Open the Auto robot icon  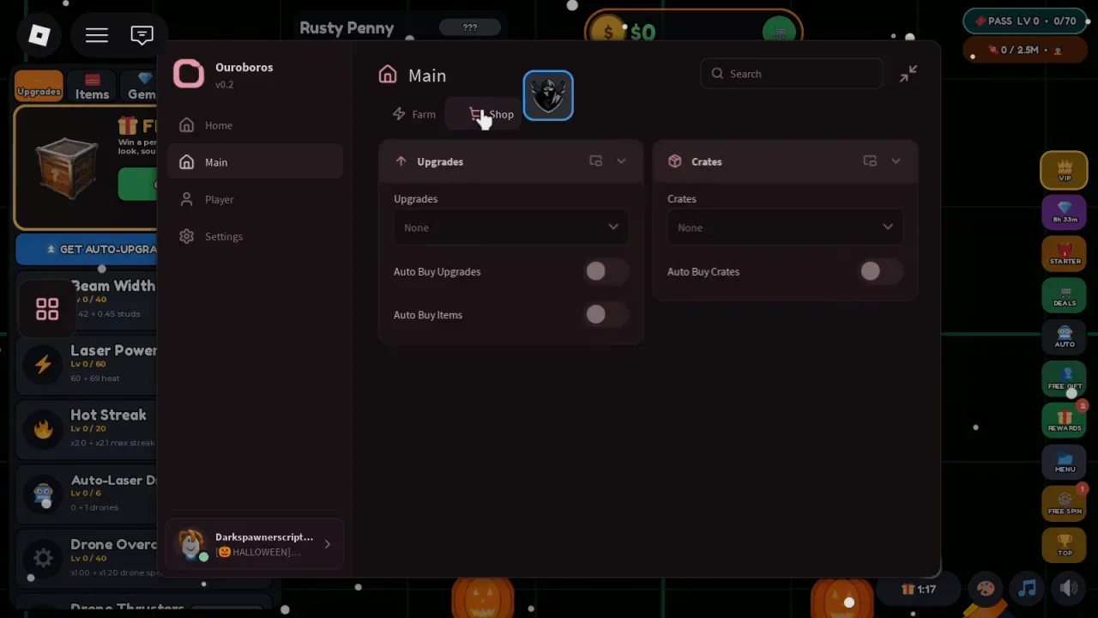point(1065,336)
